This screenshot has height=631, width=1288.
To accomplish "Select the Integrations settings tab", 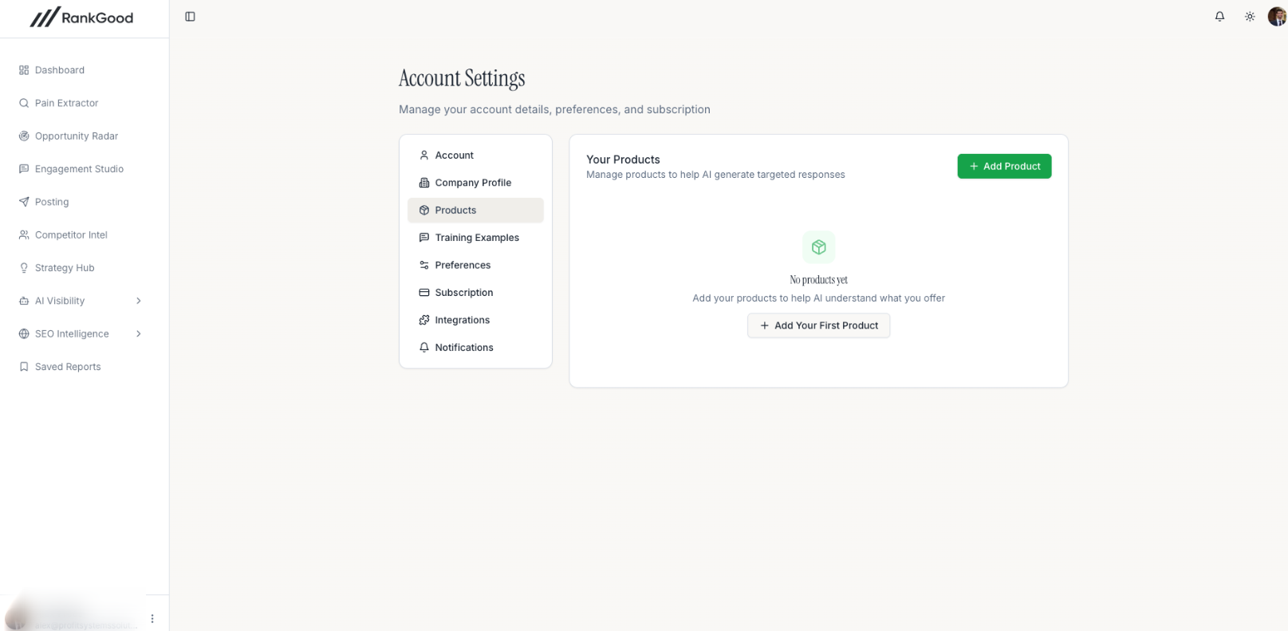I will [x=462, y=320].
